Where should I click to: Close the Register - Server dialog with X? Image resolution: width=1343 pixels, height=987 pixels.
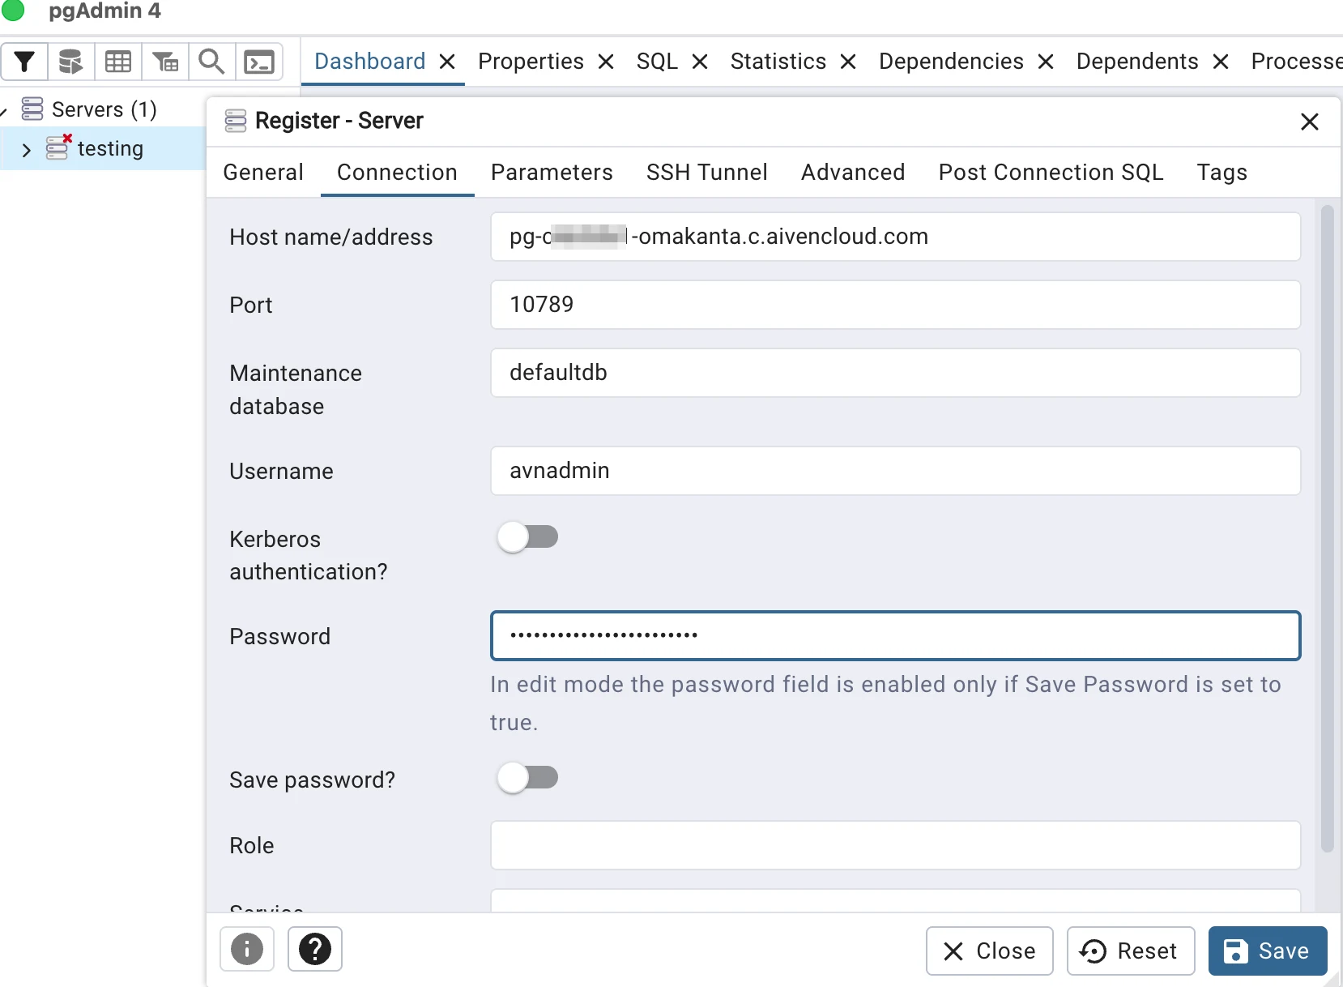pos(1310,122)
